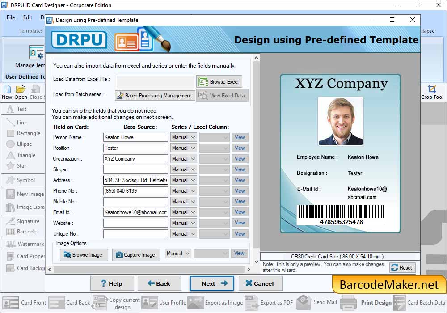The width and height of the screenshot is (447, 313).
Task: Open Person Name data source dropdown
Action: (x=184, y=137)
